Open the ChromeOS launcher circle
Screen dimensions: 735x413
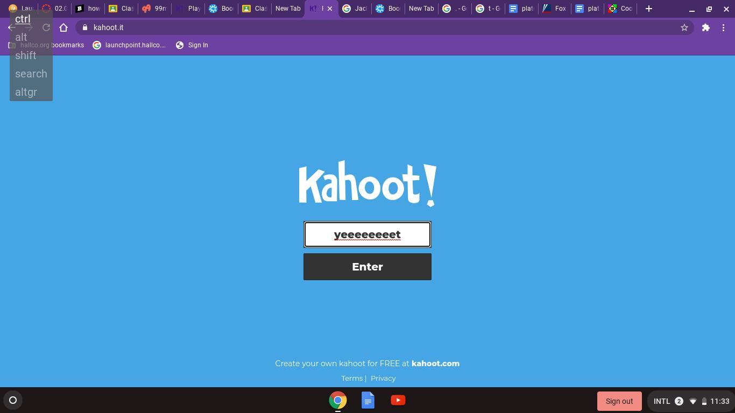click(13, 400)
